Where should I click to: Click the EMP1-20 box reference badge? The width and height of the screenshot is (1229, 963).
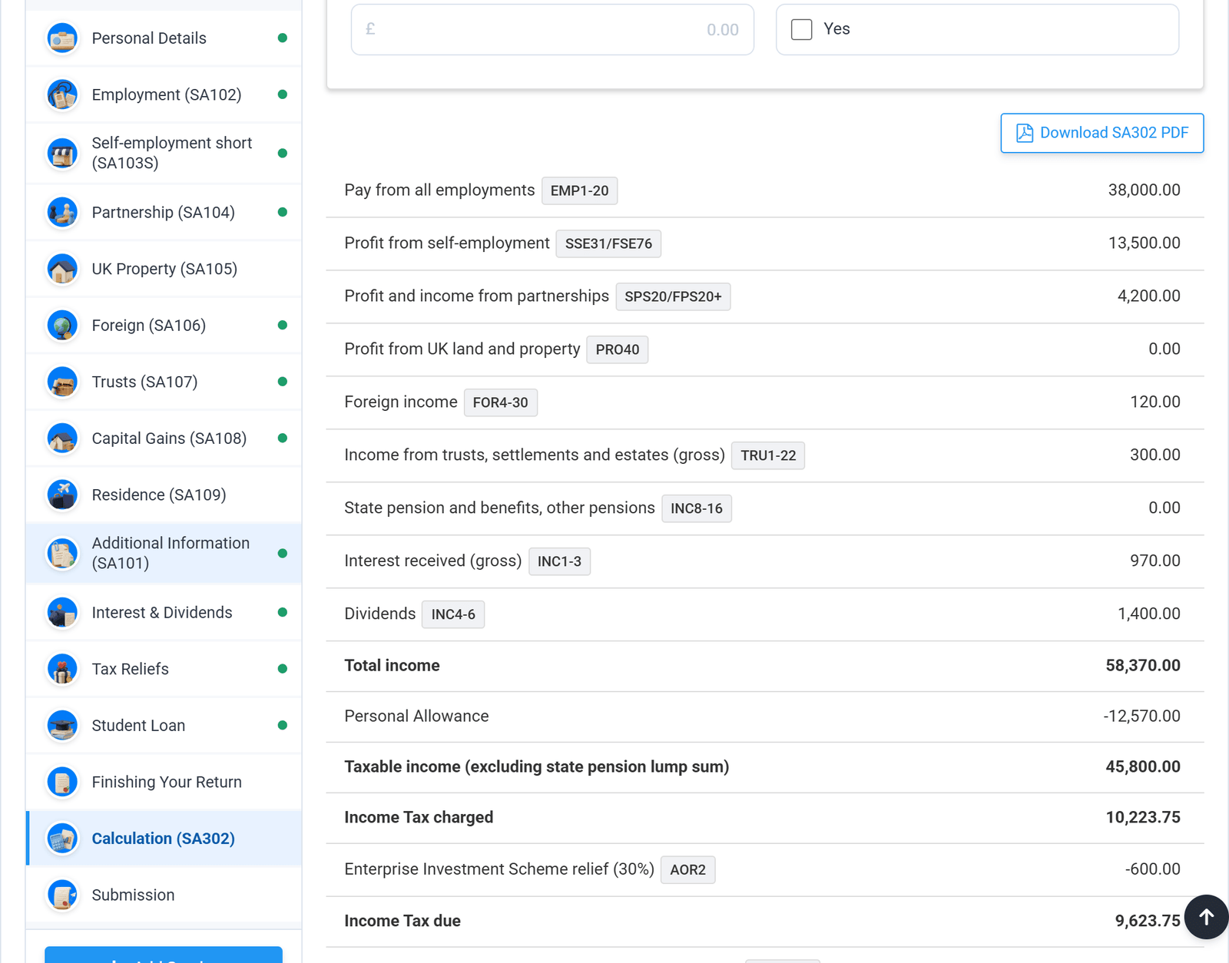pos(579,190)
